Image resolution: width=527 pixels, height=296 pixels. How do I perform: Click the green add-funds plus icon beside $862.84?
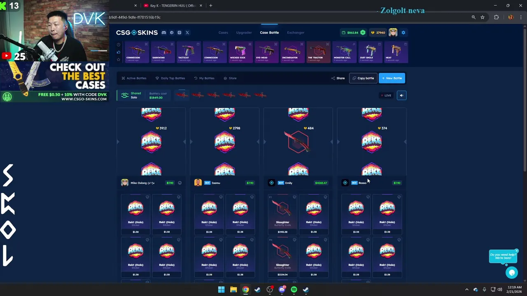pos(363,32)
